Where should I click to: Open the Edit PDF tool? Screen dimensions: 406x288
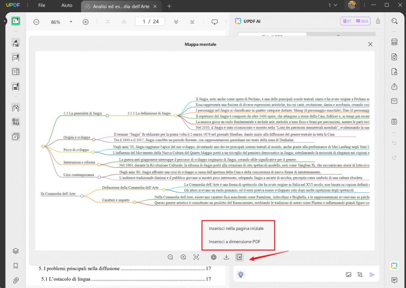pyautogui.click(x=16, y=57)
